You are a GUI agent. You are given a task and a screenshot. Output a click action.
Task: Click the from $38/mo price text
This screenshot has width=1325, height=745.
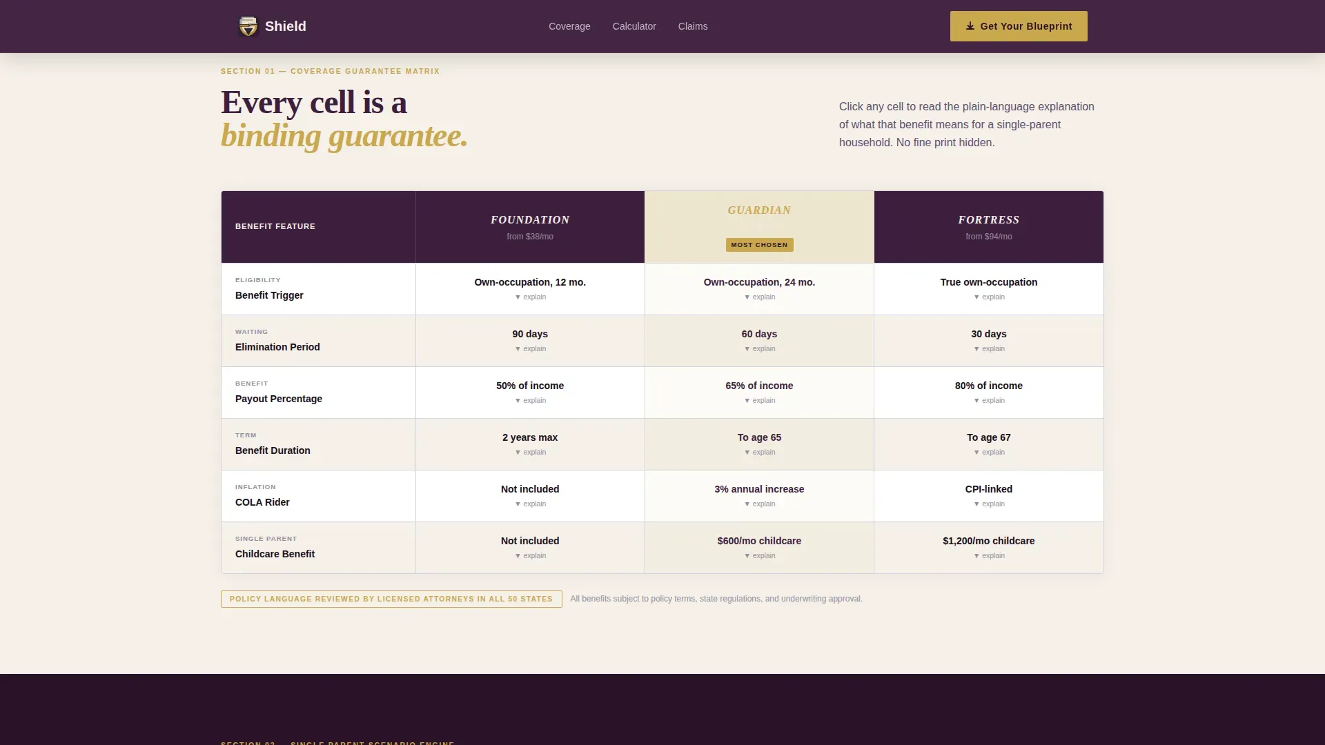tap(530, 237)
